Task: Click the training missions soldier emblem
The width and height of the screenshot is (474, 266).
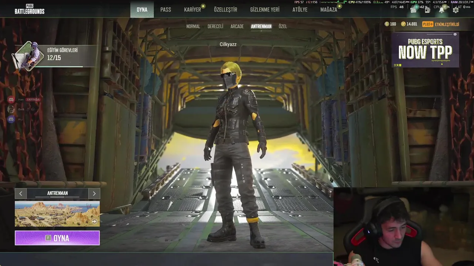Action: coord(28,55)
